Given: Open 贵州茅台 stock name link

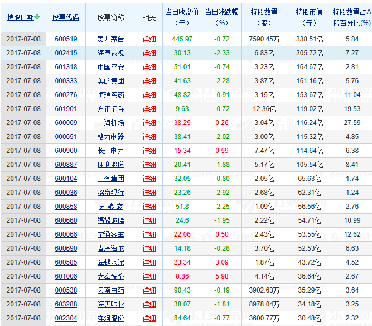Looking at the screenshot, I should click(x=110, y=39).
